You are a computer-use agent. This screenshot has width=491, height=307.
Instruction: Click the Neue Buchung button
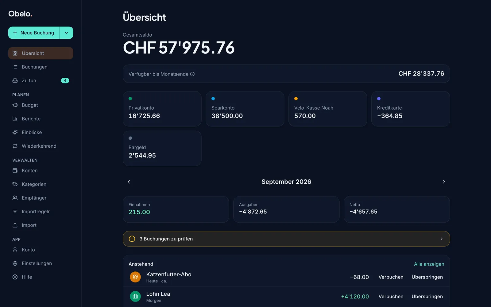(34, 33)
